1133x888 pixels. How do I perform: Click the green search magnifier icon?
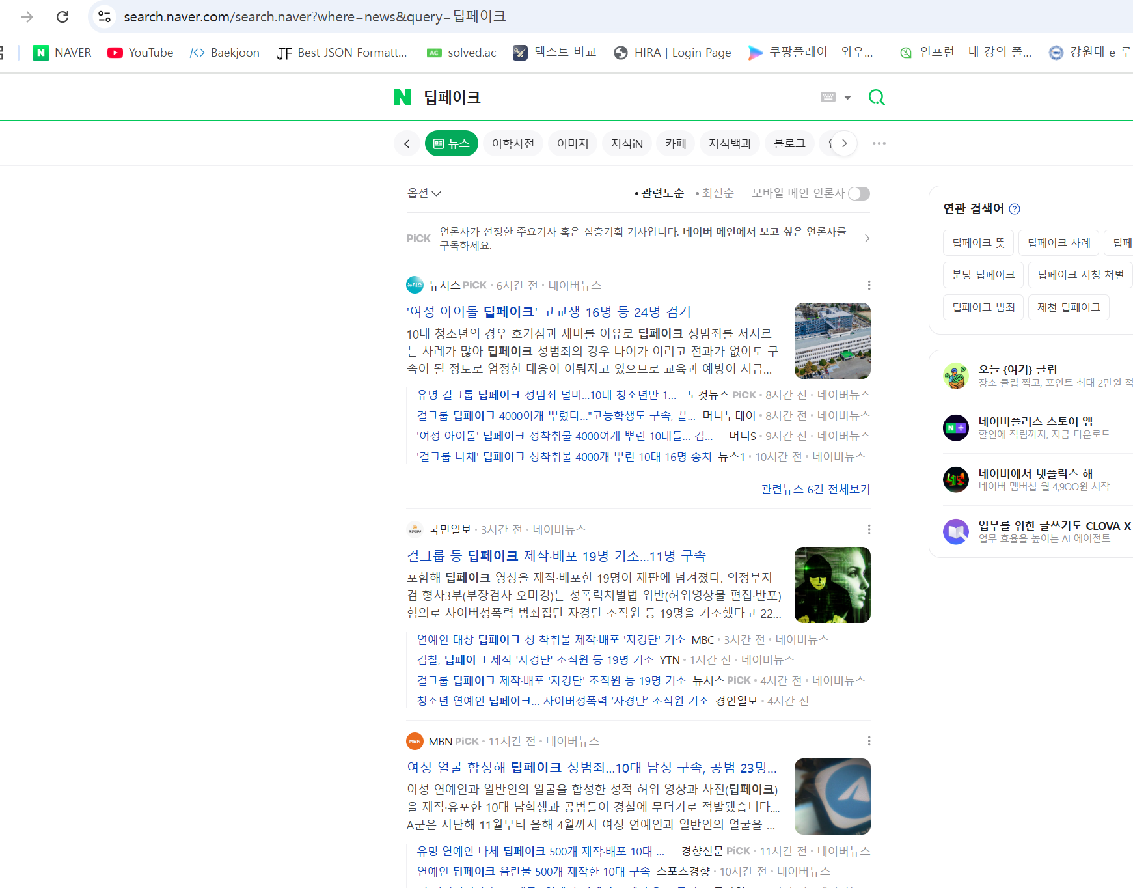pos(877,98)
